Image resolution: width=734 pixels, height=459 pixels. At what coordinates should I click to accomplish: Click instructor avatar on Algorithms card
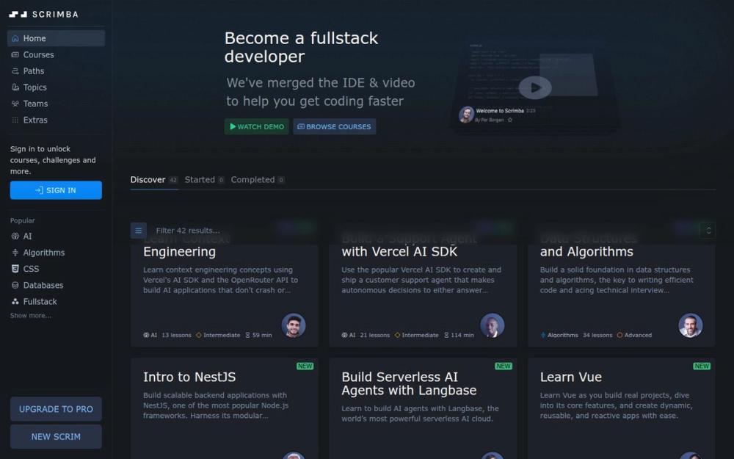(691, 325)
